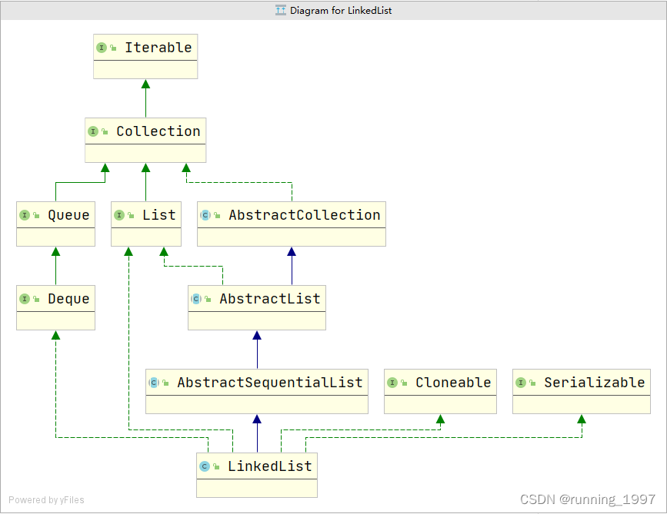The width and height of the screenshot is (667, 514).
Task: Select the Iterable node label
Action: (x=158, y=48)
